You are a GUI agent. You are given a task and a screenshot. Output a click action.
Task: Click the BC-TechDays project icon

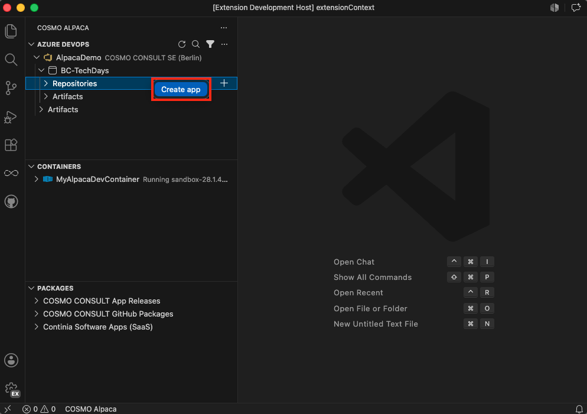click(x=53, y=70)
